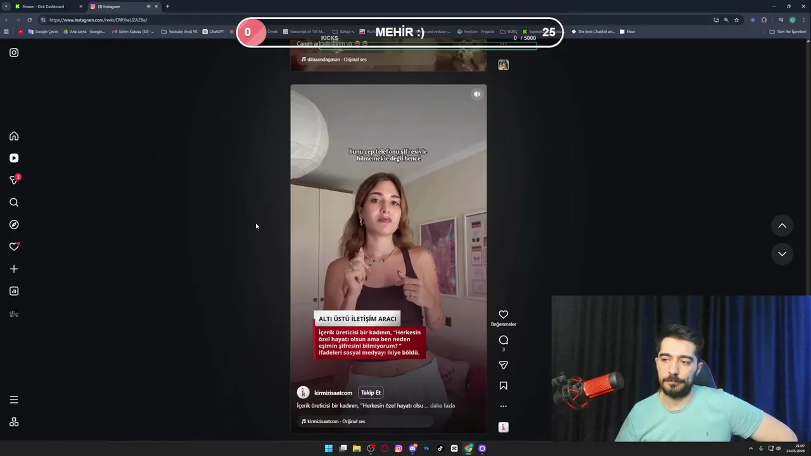Open kirmizisaatcom Orijinal ses audio link

[x=334, y=421]
